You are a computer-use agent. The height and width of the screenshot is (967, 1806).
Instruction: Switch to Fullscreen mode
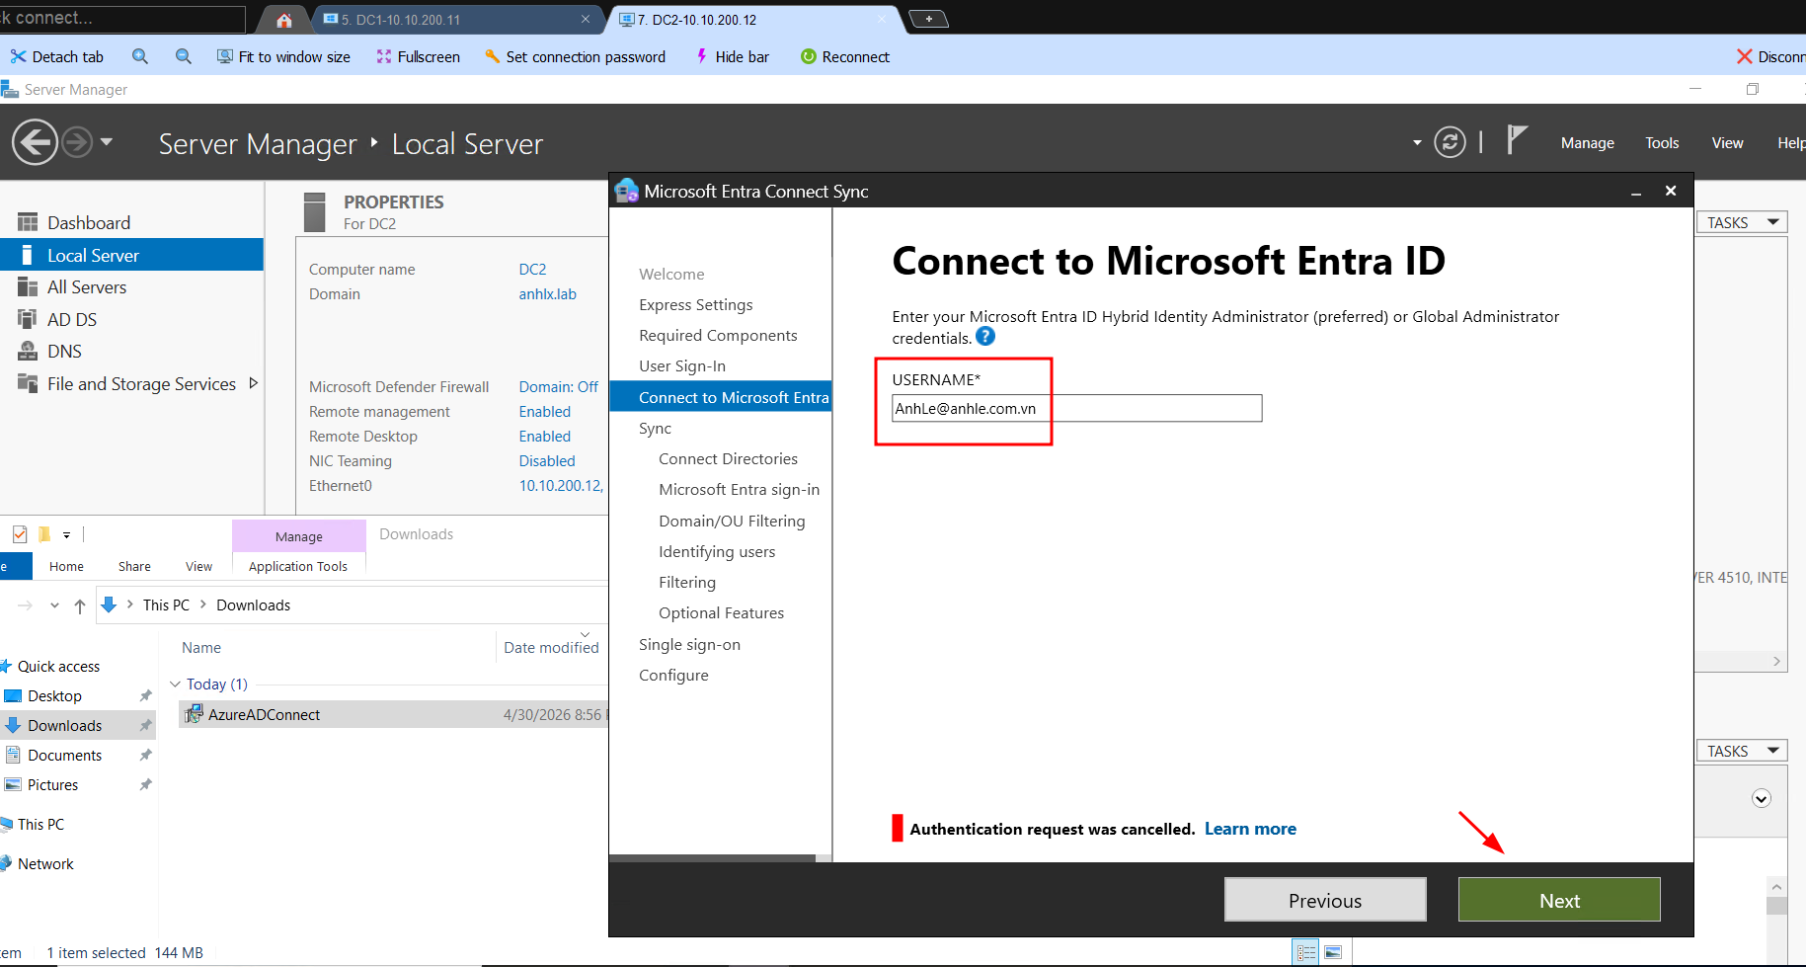(x=418, y=57)
